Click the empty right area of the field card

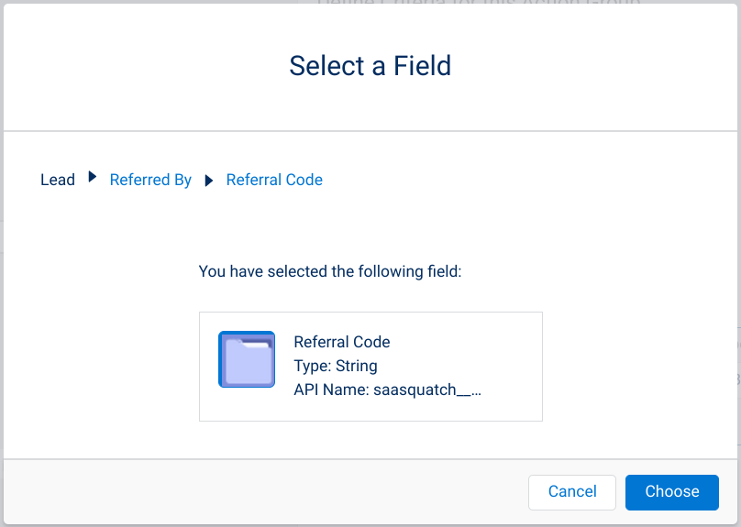513,367
